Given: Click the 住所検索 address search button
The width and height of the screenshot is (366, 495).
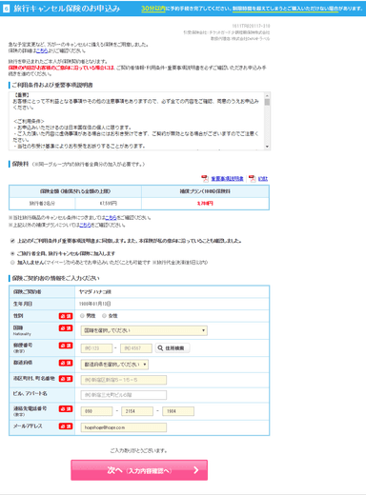Looking at the screenshot, I should pyautogui.click(x=172, y=348).
